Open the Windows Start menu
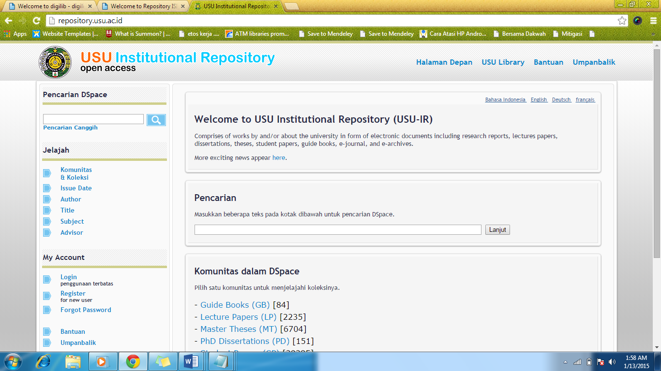 tap(12, 361)
